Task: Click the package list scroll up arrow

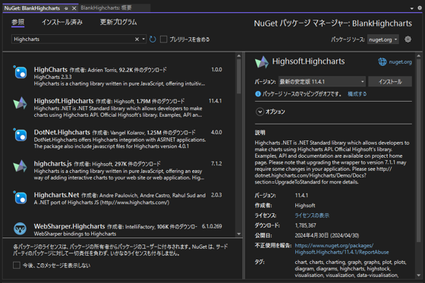Action: pyautogui.click(x=239, y=56)
